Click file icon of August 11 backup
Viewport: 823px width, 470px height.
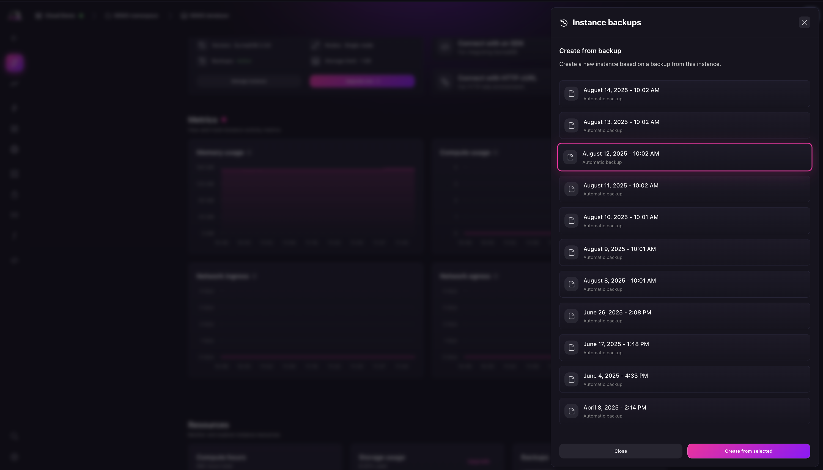tap(571, 189)
